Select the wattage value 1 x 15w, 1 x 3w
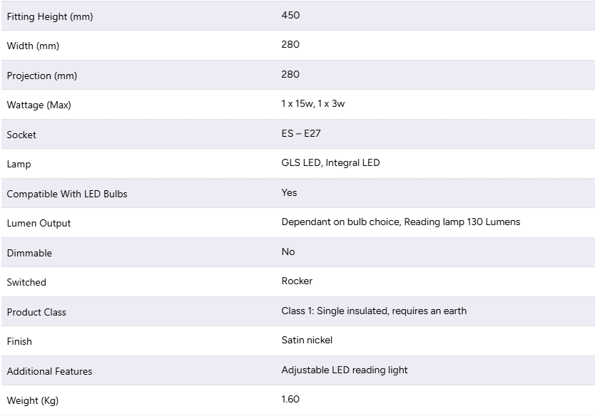This screenshot has height=416, width=595. [x=313, y=104]
